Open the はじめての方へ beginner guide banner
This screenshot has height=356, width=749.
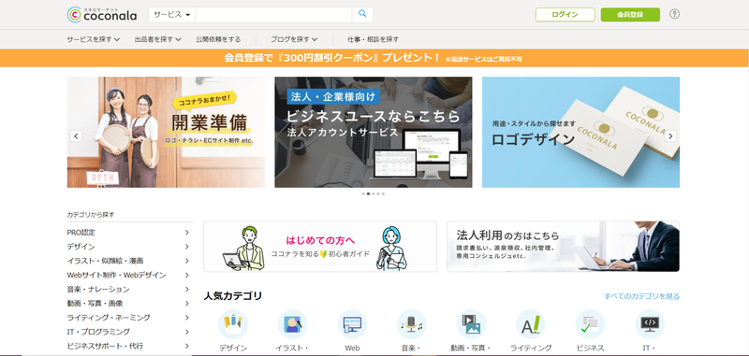320,247
